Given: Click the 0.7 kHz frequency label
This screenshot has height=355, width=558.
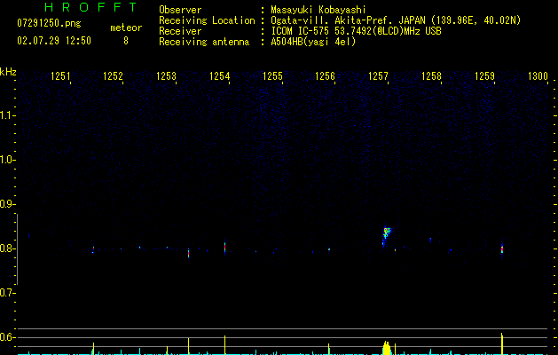Looking at the screenshot, I should click(x=6, y=293).
